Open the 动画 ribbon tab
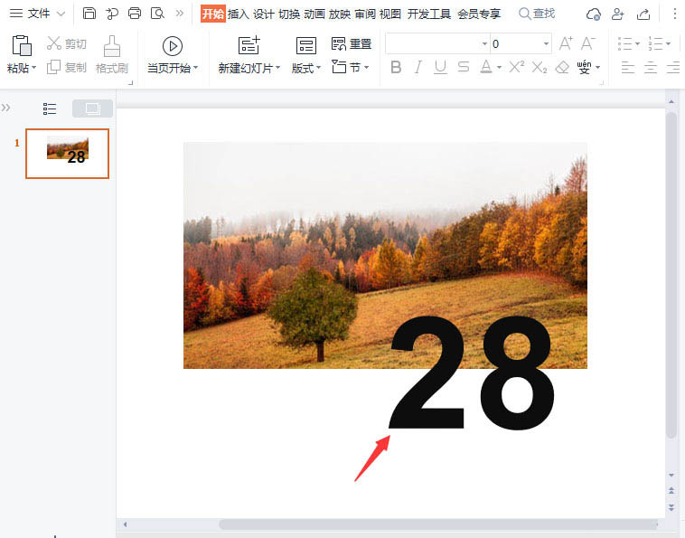Image resolution: width=685 pixels, height=538 pixels. [314, 14]
